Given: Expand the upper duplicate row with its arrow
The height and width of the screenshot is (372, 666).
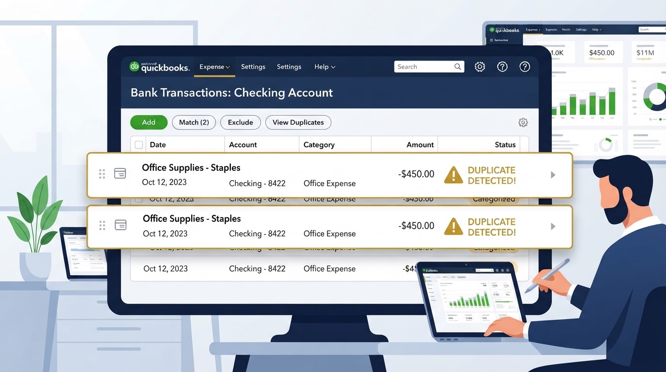Looking at the screenshot, I should pyautogui.click(x=553, y=175).
